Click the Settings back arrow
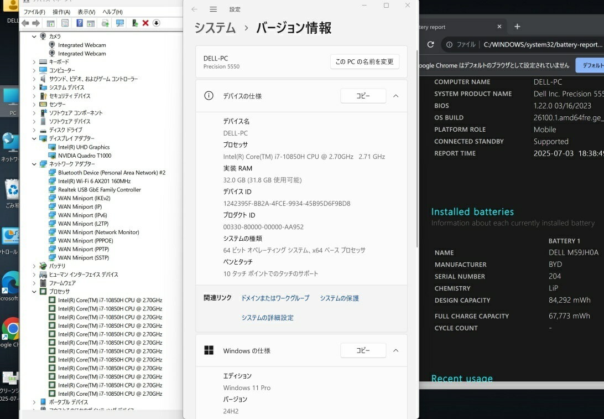 pos(194,9)
